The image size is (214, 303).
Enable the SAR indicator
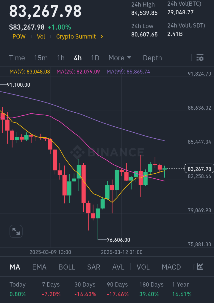(x=93, y=267)
